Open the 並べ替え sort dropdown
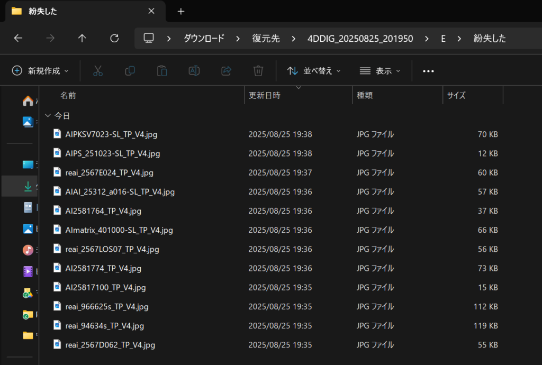The width and height of the screenshot is (542, 365). tap(313, 70)
